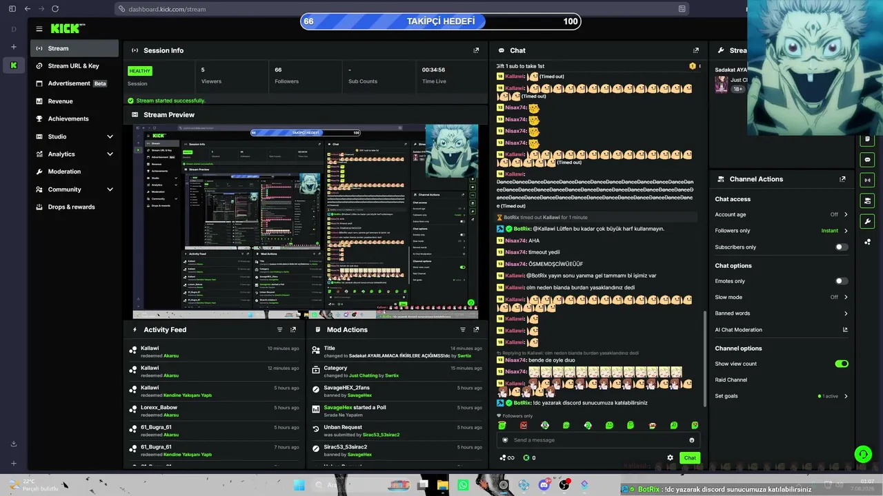This screenshot has width=883, height=496.
Task: Open SavageHex profile in poll entry
Action: click(338, 407)
